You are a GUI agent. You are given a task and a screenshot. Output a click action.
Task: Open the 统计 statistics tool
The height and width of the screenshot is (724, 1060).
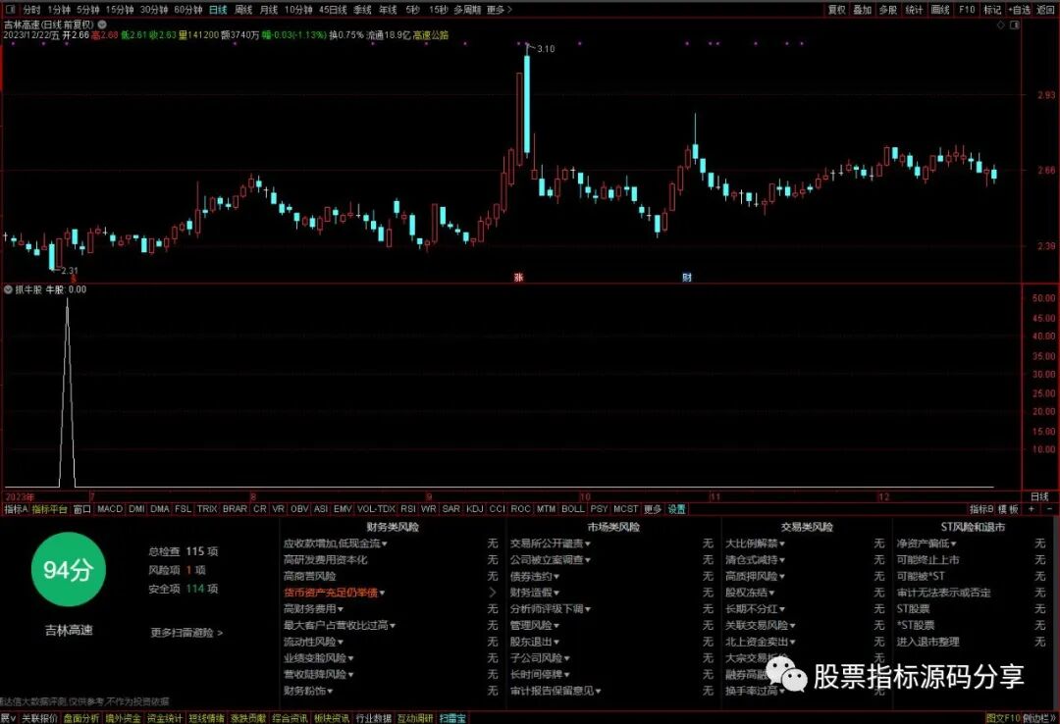pyautogui.click(x=914, y=10)
